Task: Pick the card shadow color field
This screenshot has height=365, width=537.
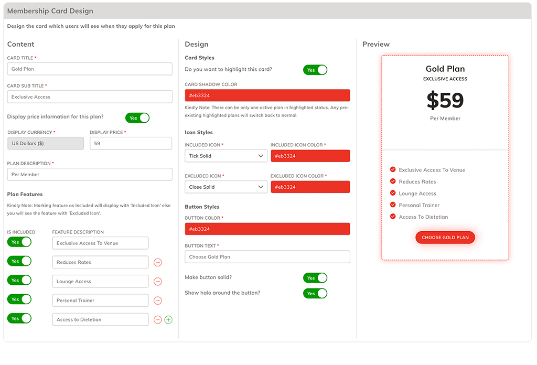Action: coord(267,95)
